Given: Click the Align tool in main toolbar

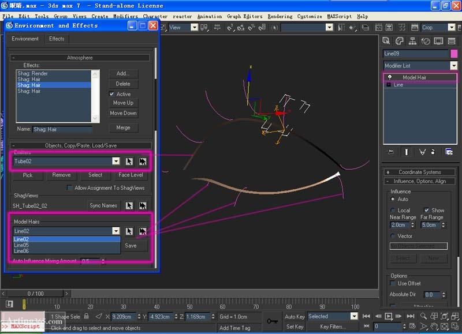Looking at the screenshot, I should coord(353,28).
